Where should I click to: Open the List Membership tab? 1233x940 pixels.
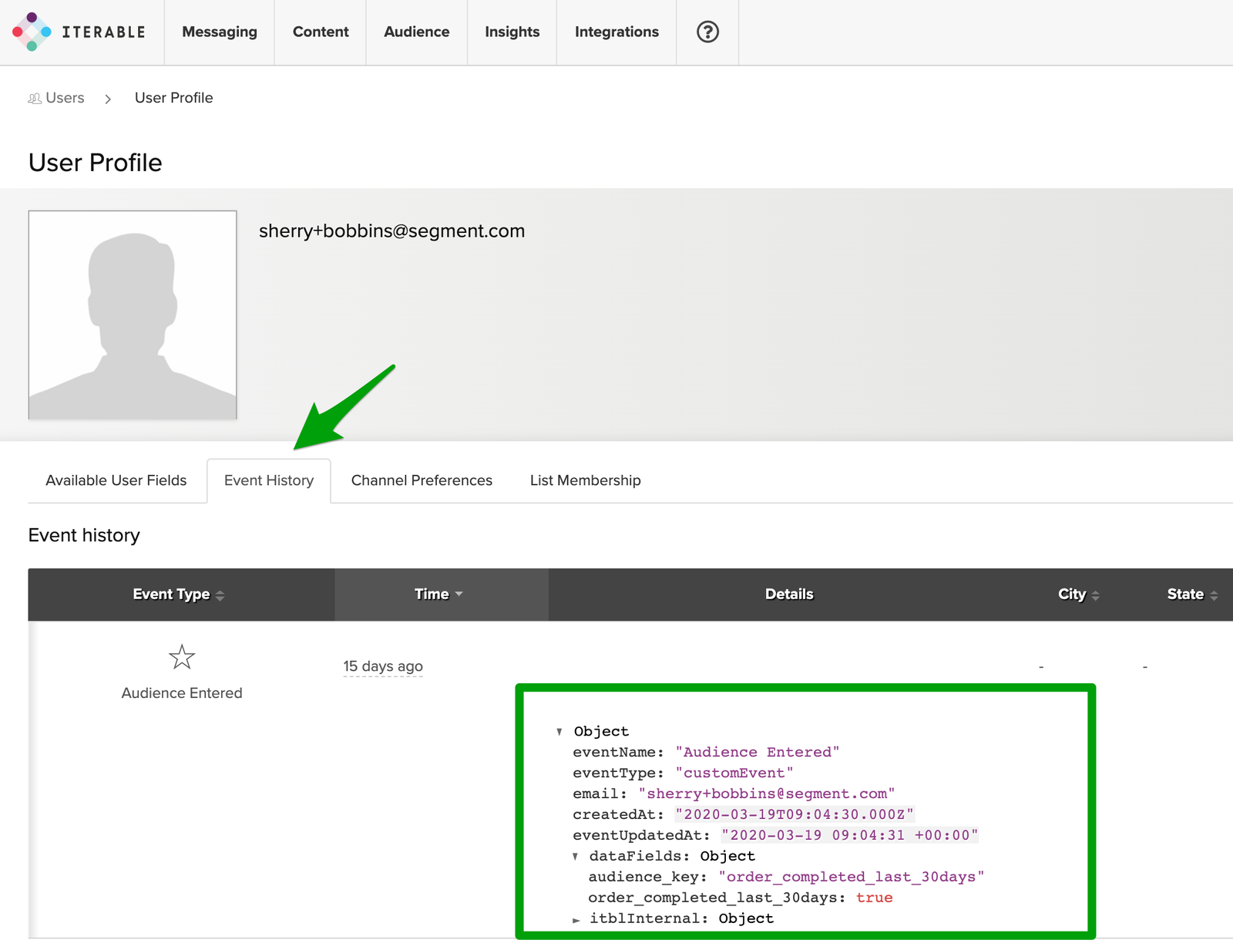point(585,480)
